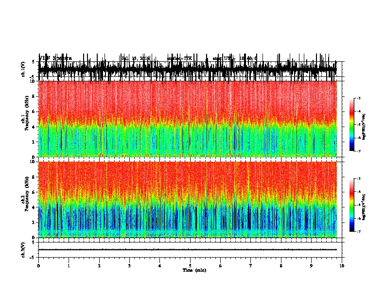The height and width of the screenshot is (298, 385).
Task: Click the ch.1 color bar log(PSD) label
Action: coord(364,127)
